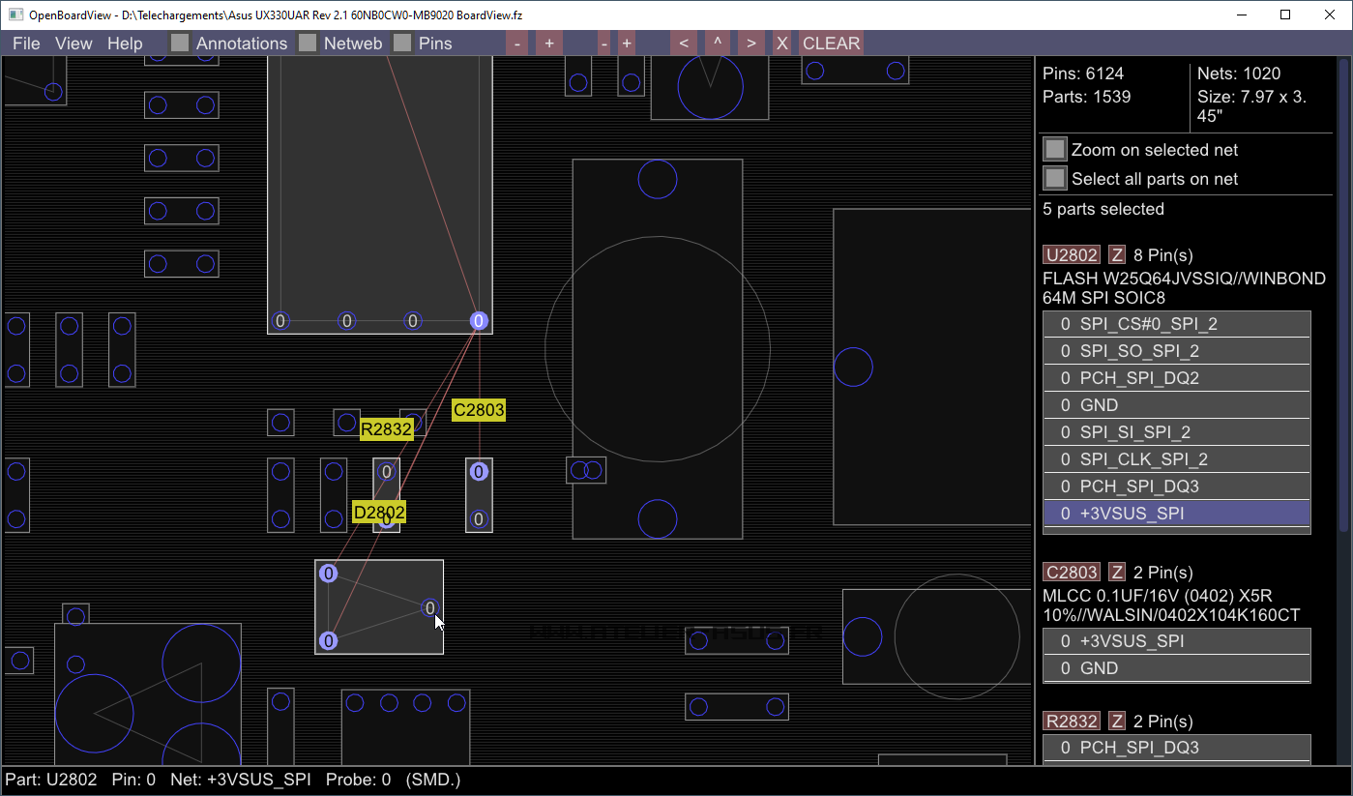Screen dimensions: 1353x796
Task: Click the larger minus zoom-out toolbar button
Action: [517, 44]
